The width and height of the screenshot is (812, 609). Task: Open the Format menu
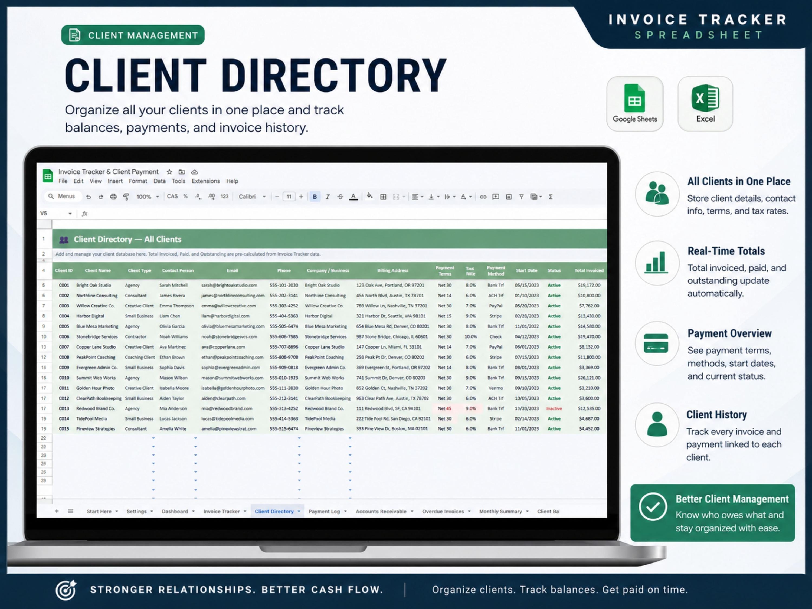point(138,181)
